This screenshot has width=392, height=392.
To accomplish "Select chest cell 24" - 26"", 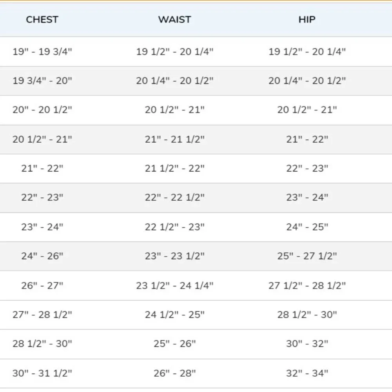I will tap(42, 256).
